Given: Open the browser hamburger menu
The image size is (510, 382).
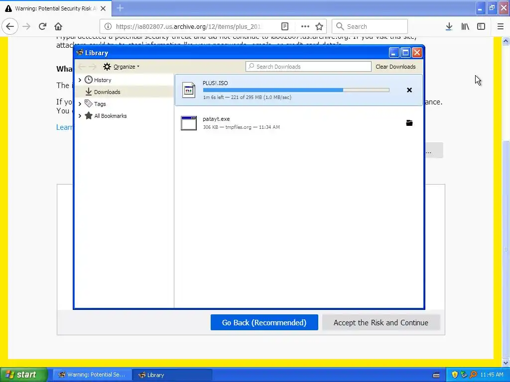Looking at the screenshot, I should [x=501, y=27].
